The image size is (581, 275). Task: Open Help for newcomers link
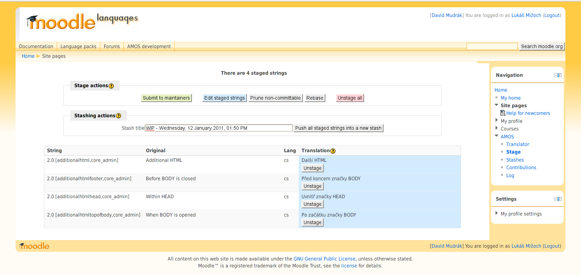coord(528,113)
